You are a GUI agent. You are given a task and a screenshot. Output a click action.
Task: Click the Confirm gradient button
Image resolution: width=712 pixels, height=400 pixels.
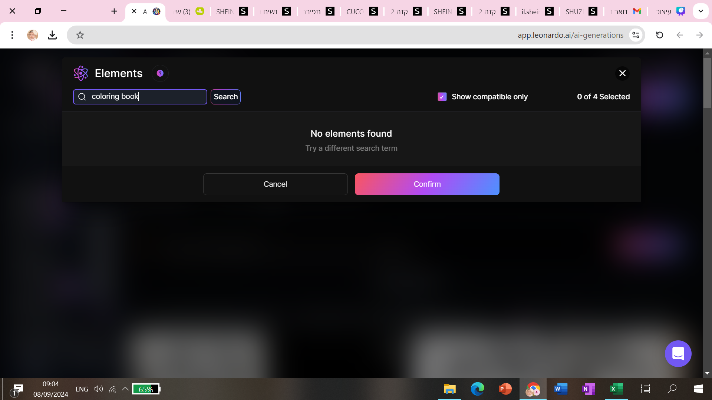point(427,184)
